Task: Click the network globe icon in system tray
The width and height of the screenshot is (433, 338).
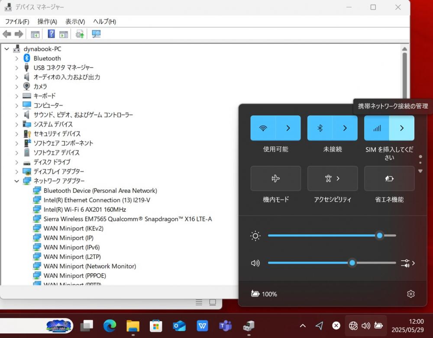Action: point(353,326)
